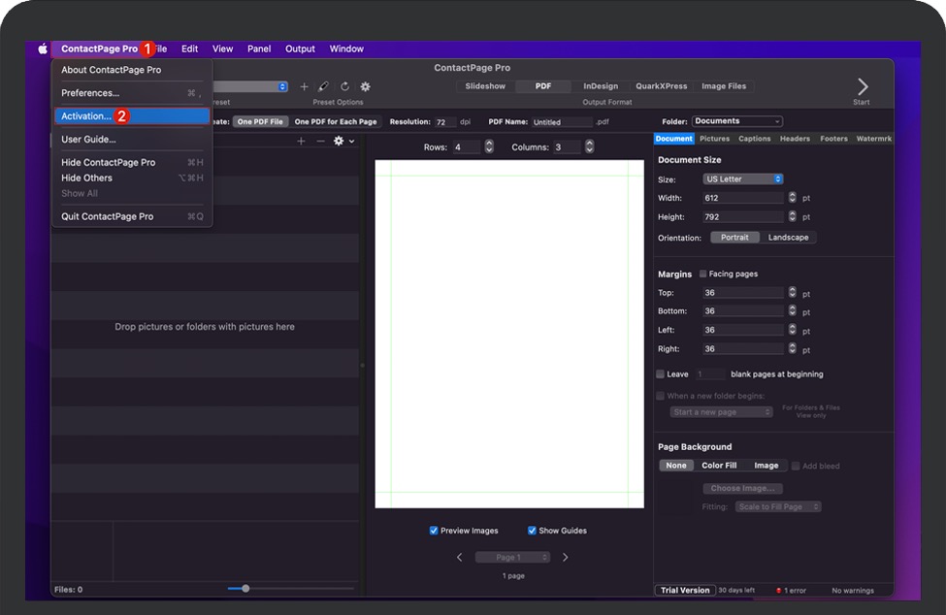Image resolution: width=946 pixels, height=615 pixels.
Task: Click the Bottom margin stepper
Action: tap(792, 310)
